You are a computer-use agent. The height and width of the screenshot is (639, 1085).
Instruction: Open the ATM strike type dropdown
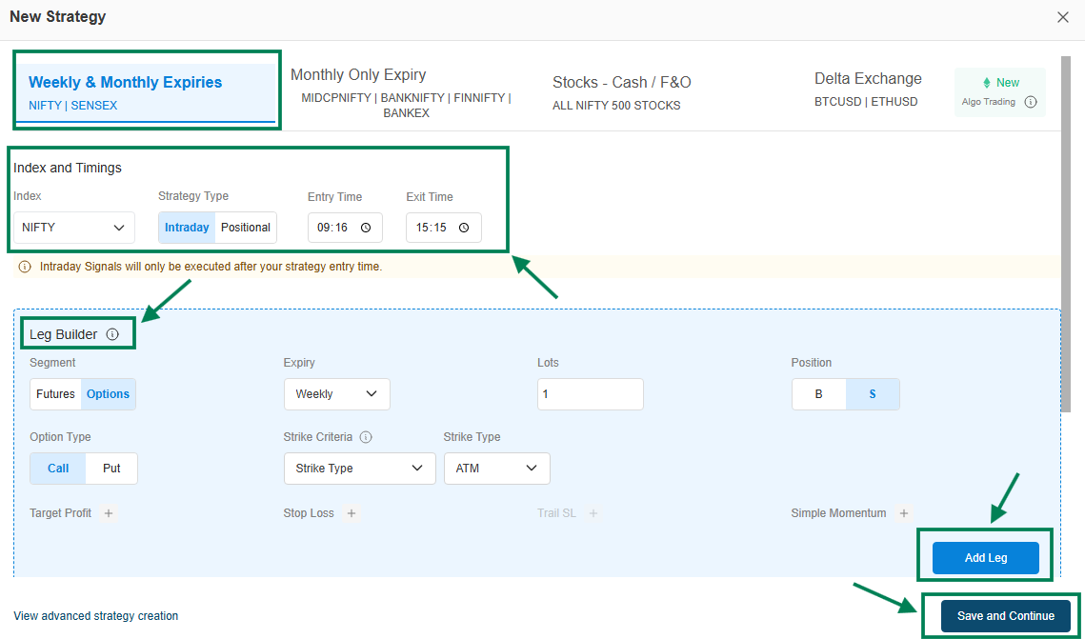pyautogui.click(x=496, y=469)
